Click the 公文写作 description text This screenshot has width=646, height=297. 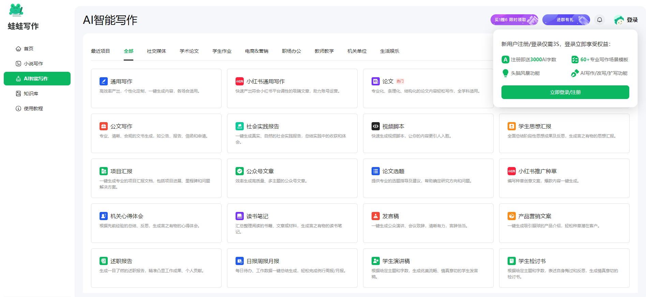click(154, 136)
